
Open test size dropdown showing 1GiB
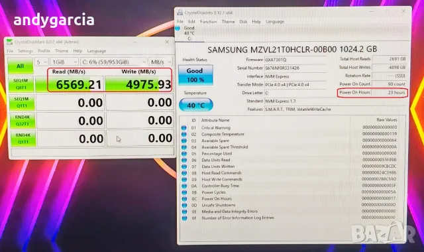[64, 62]
